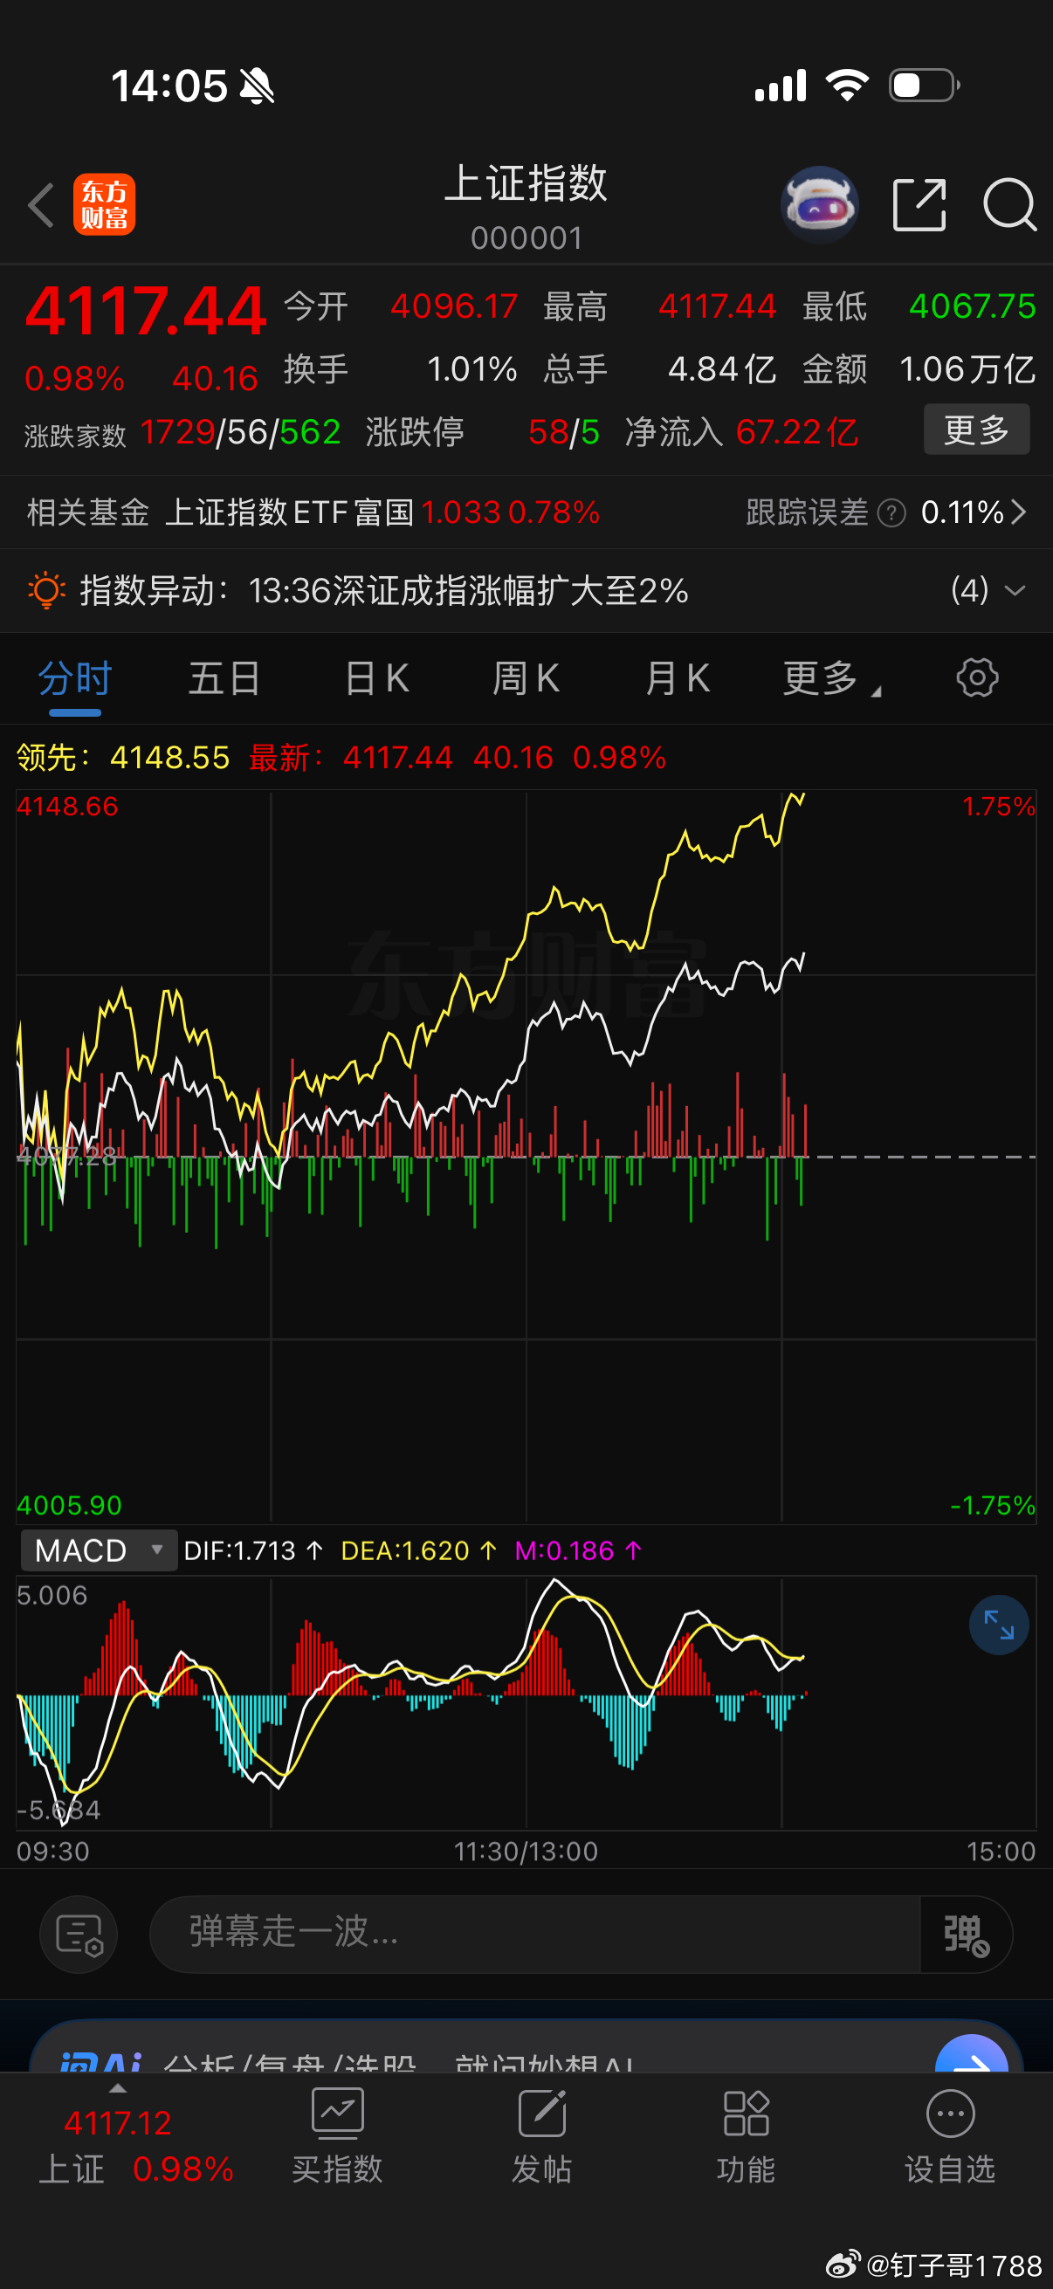1053x2289 pixels.
Task: Tap the 更多 button in the quote panel
Action: (976, 430)
